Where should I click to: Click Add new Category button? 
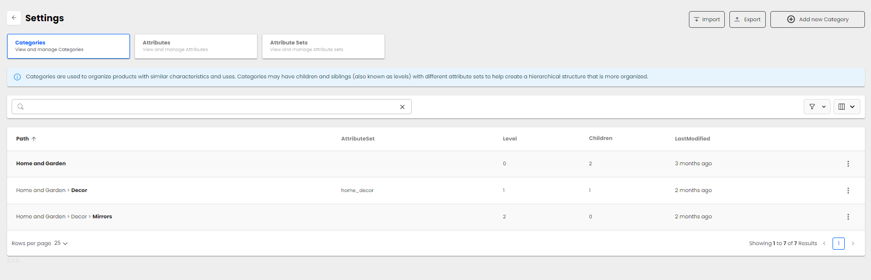[817, 20]
